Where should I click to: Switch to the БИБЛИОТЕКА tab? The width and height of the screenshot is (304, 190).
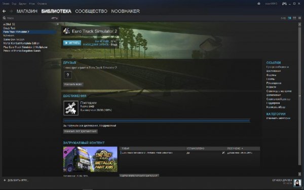pos(56,11)
